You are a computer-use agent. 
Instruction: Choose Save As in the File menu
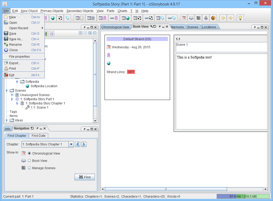[24, 39]
